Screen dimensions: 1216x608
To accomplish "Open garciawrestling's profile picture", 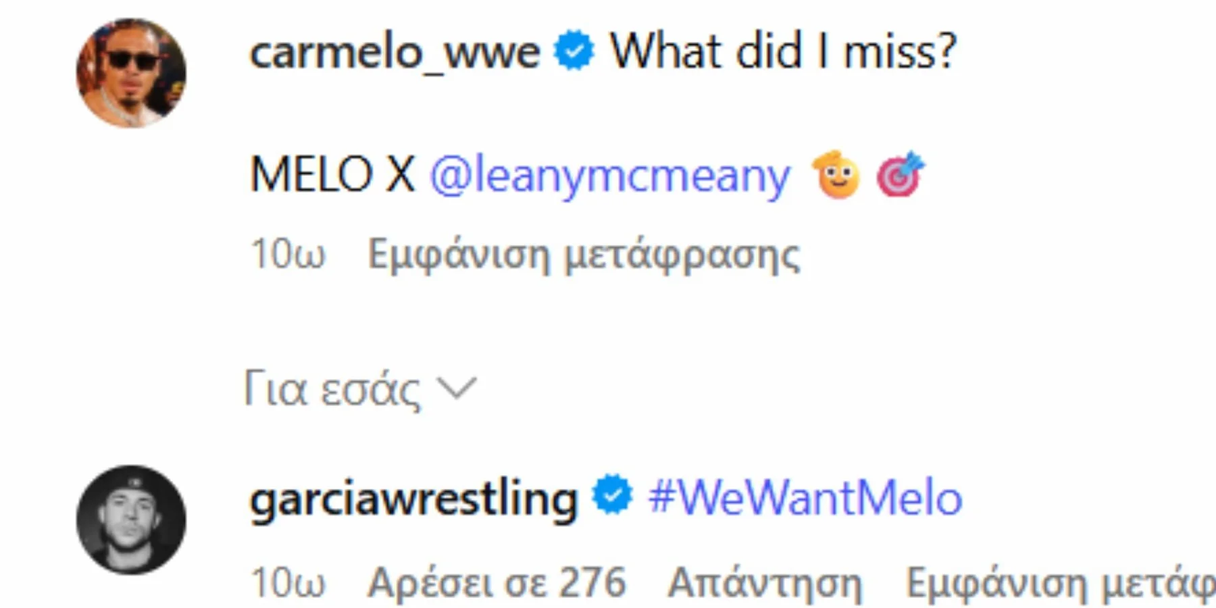I will (x=131, y=520).
